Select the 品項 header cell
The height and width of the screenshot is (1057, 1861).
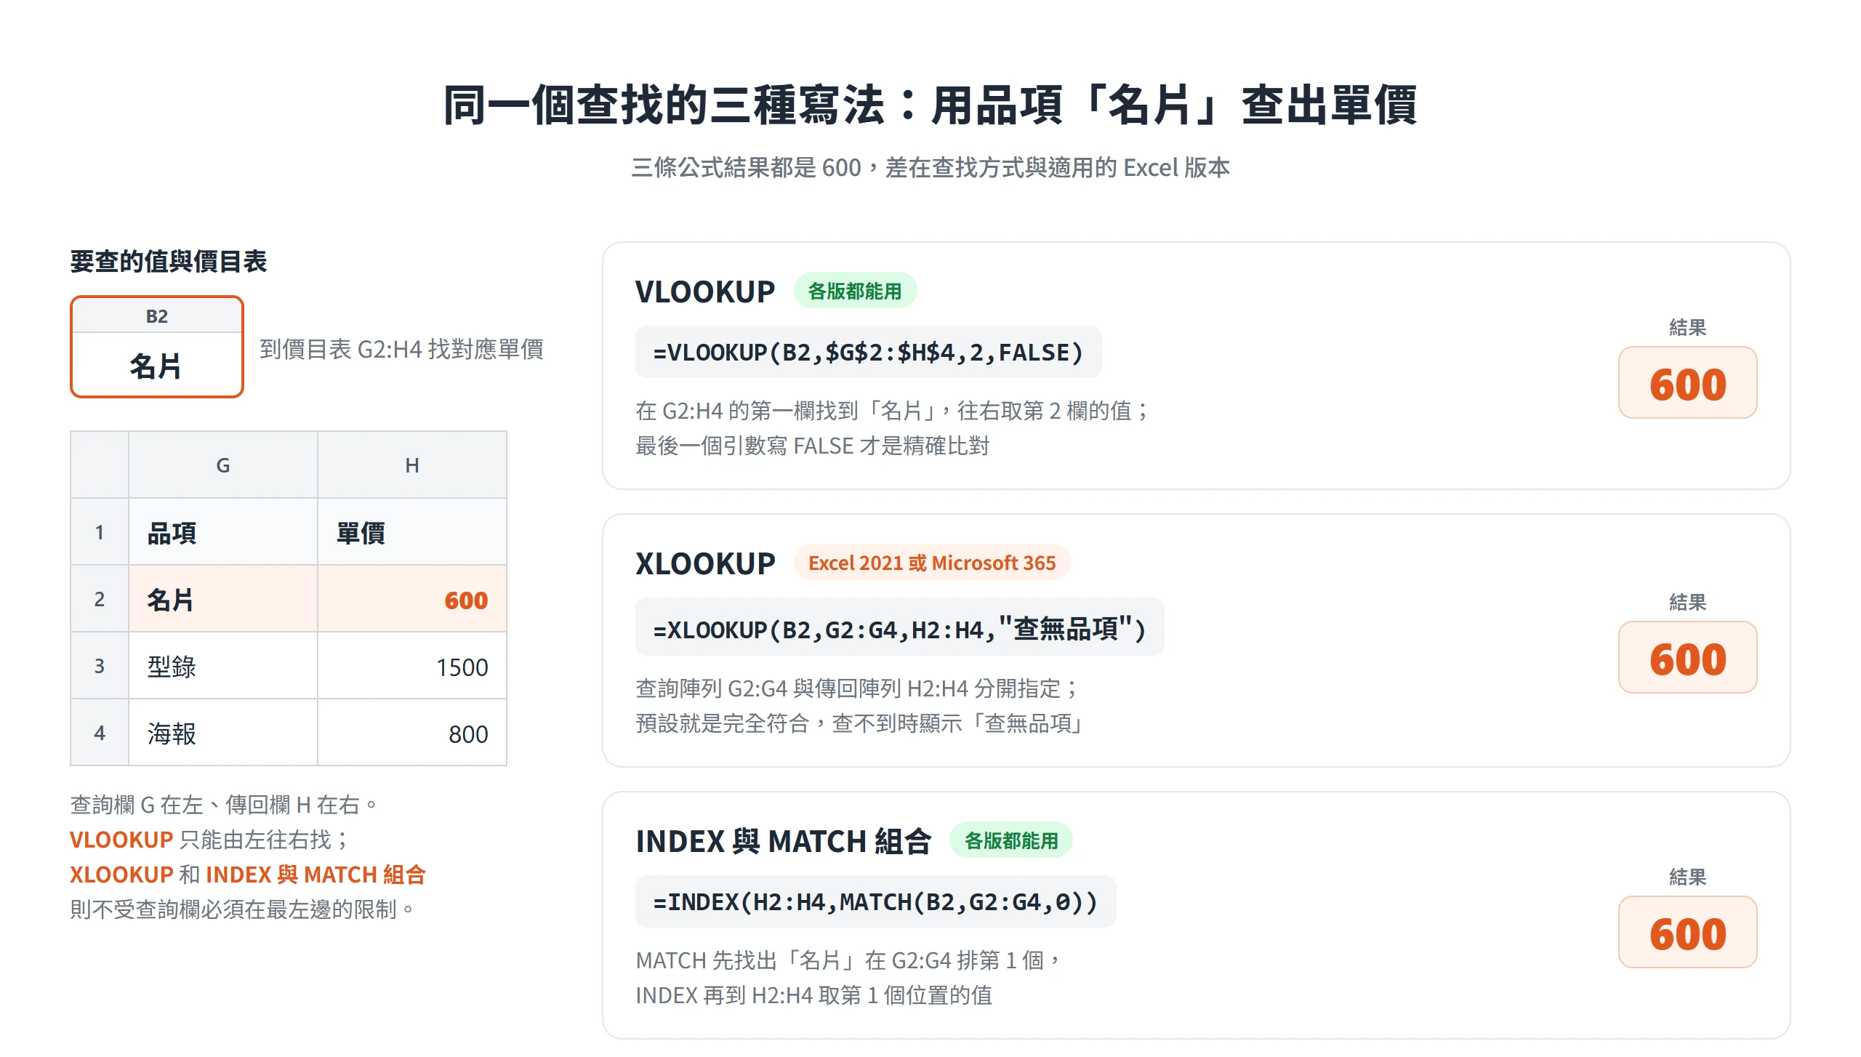pos(223,532)
